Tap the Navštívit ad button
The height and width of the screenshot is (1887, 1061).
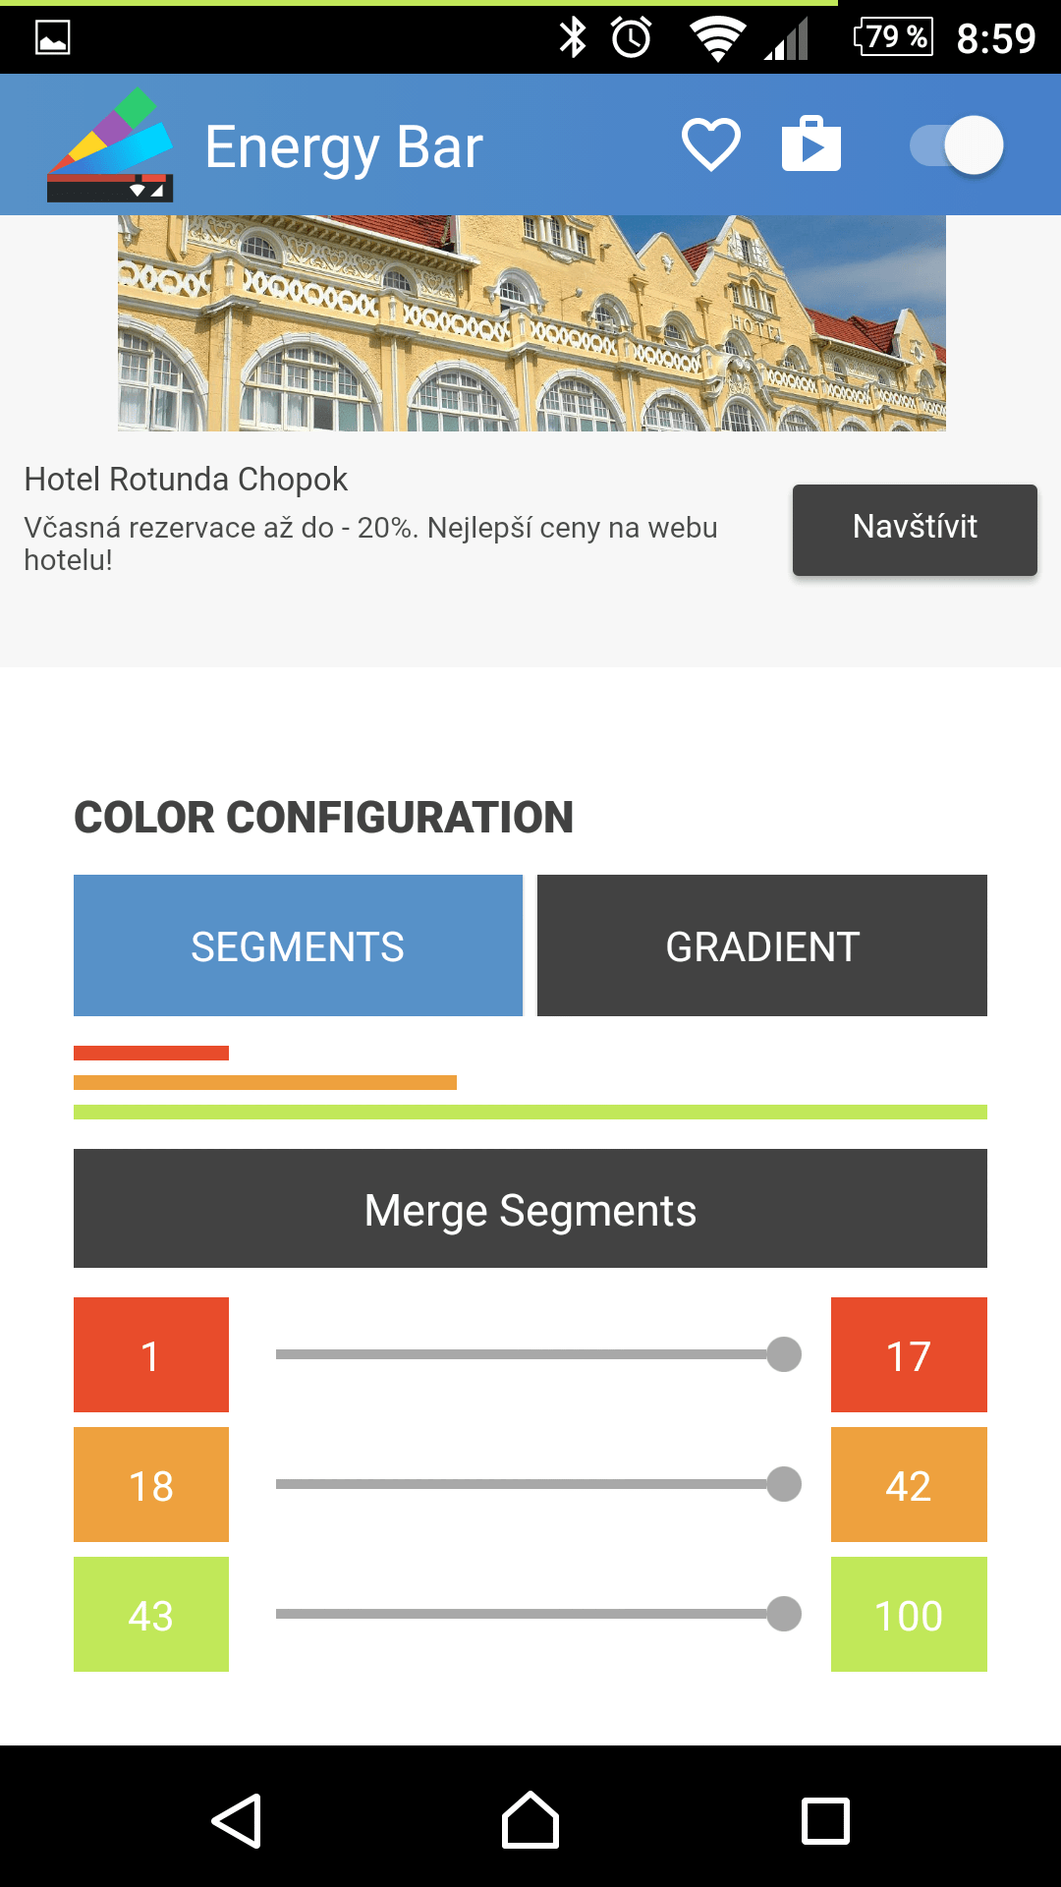[915, 530]
